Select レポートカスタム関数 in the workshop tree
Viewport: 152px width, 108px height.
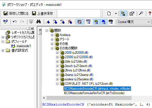[23, 33]
